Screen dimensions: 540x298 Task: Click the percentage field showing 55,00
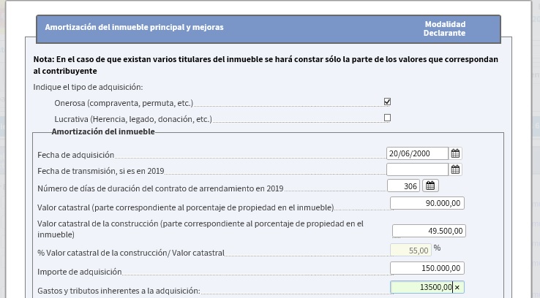click(x=410, y=250)
